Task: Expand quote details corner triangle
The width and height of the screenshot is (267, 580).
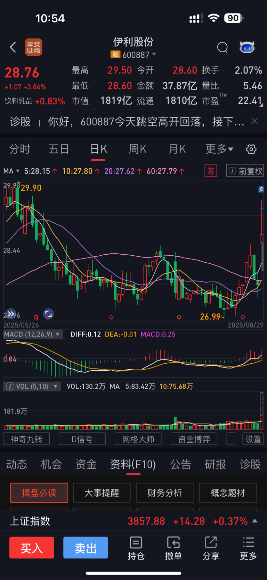Action: pos(261,105)
